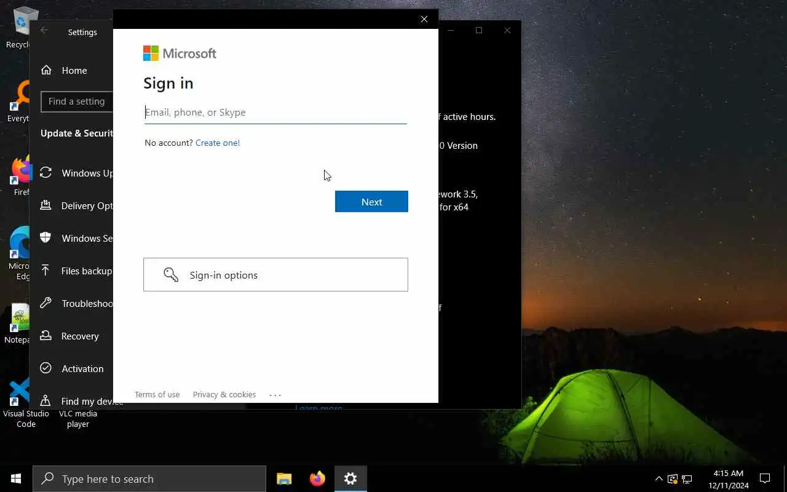Close the Microsoft sign-in dialog

[424, 19]
